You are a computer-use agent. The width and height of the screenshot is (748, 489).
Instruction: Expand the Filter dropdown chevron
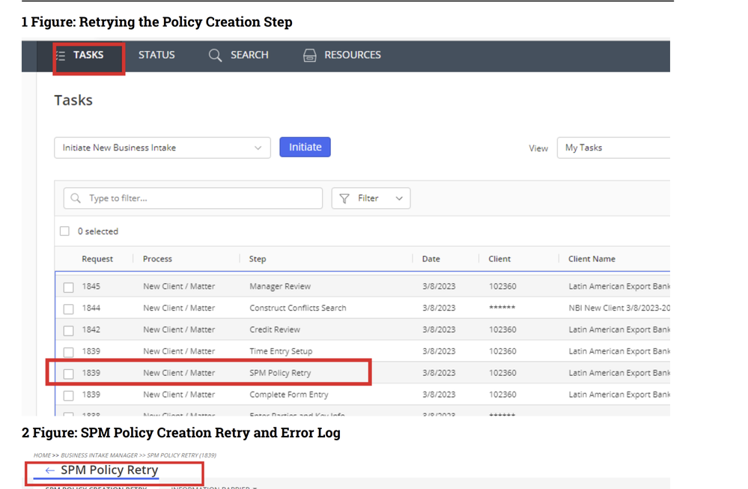point(399,198)
